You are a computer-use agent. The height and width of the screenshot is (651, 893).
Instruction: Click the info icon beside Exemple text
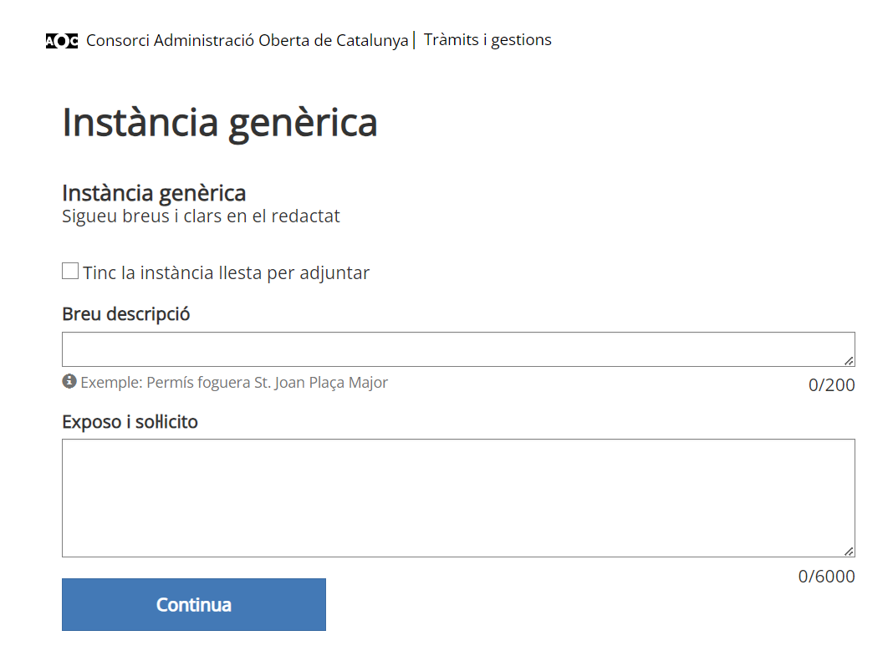pyautogui.click(x=69, y=381)
